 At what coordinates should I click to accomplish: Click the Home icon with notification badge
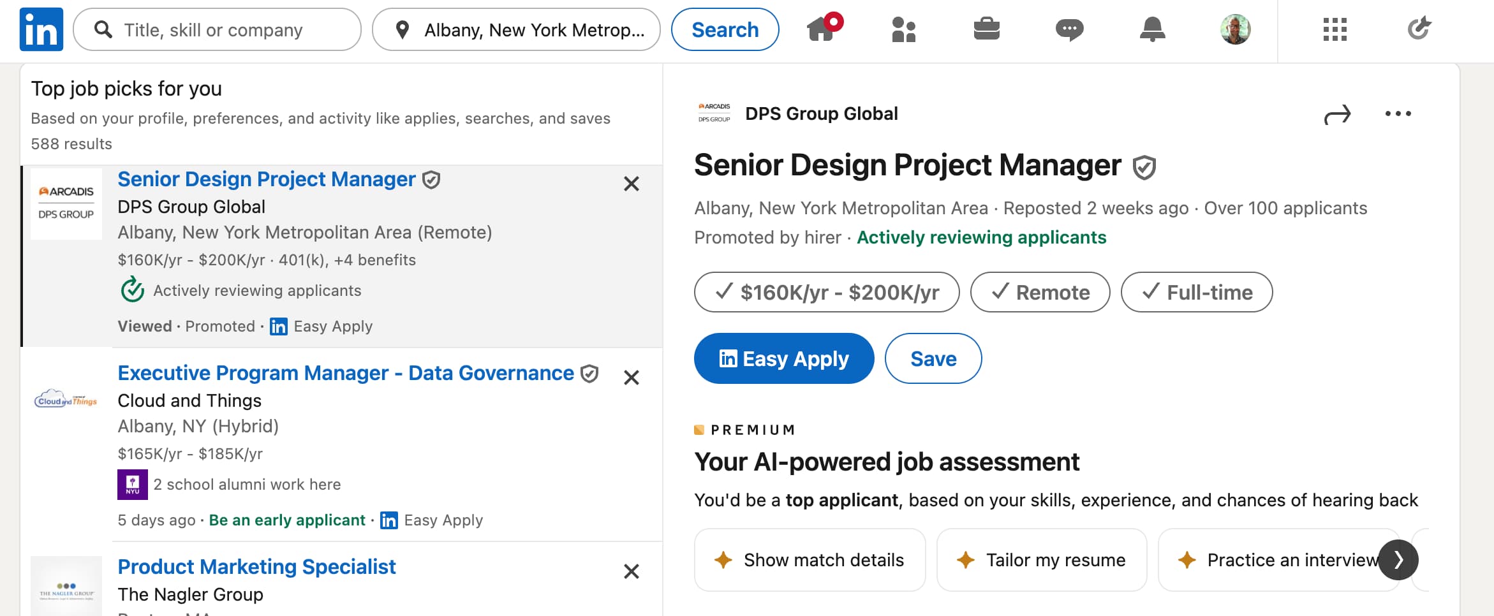pos(824,28)
